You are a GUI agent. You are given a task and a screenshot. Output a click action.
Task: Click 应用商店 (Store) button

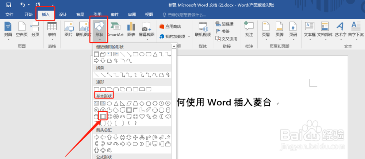pyautogui.click(x=170, y=27)
